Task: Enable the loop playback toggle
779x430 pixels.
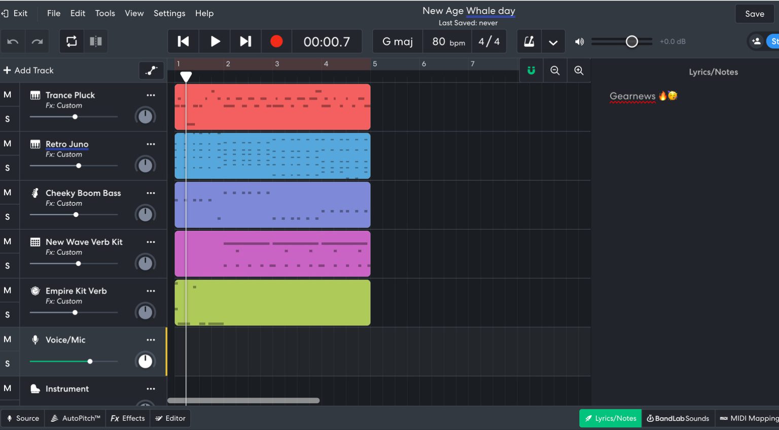Action: [x=71, y=41]
